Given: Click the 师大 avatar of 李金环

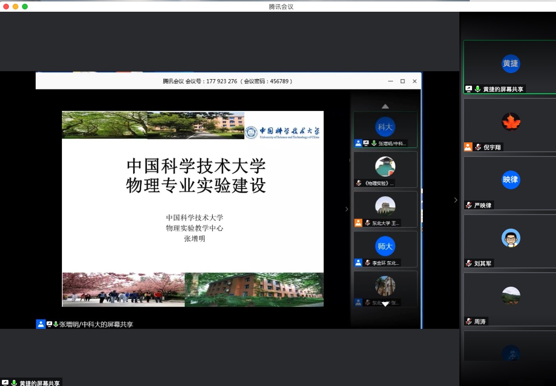Looking at the screenshot, I should (385, 246).
